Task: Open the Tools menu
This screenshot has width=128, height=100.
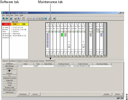Action: [16, 15]
